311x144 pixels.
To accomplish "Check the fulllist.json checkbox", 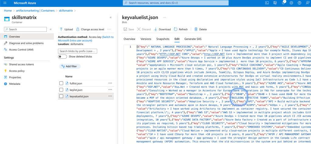I will [61, 83].
